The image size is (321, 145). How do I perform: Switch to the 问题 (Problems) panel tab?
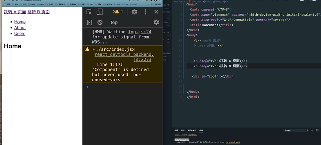pyautogui.click(x=176, y=130)
